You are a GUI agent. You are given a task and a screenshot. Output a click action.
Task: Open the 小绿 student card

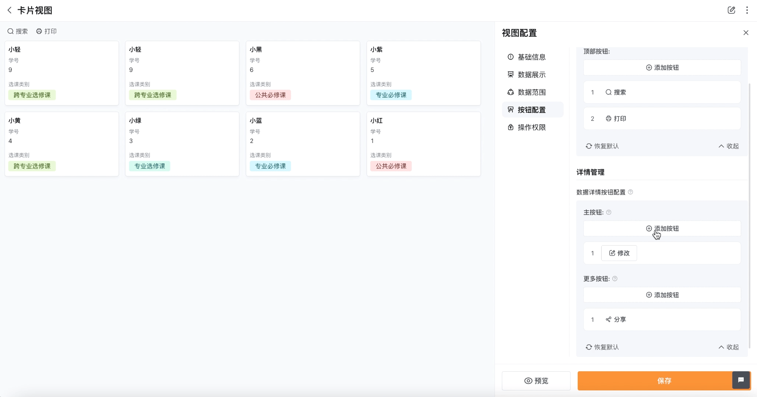coord(182,144)
